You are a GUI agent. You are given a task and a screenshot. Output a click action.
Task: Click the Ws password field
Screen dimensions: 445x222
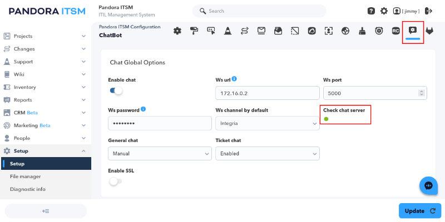coord(160,123)
